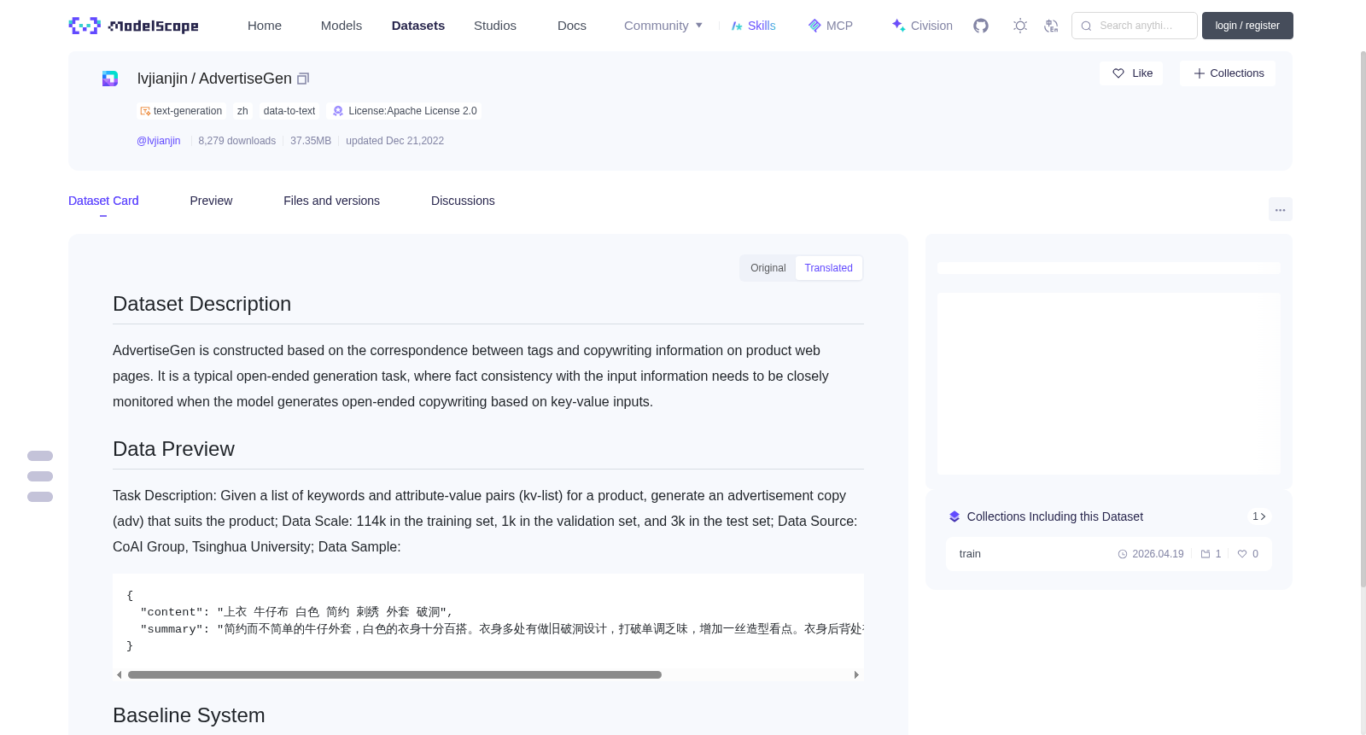Screen dimensions: 1366x735
Task: Expand collections list via 1 > chevron
Action: pos(1259,516)
